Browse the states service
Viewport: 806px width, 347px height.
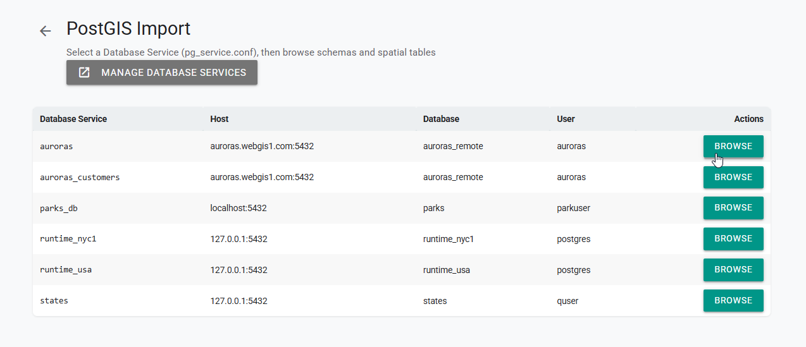(733, 301)
